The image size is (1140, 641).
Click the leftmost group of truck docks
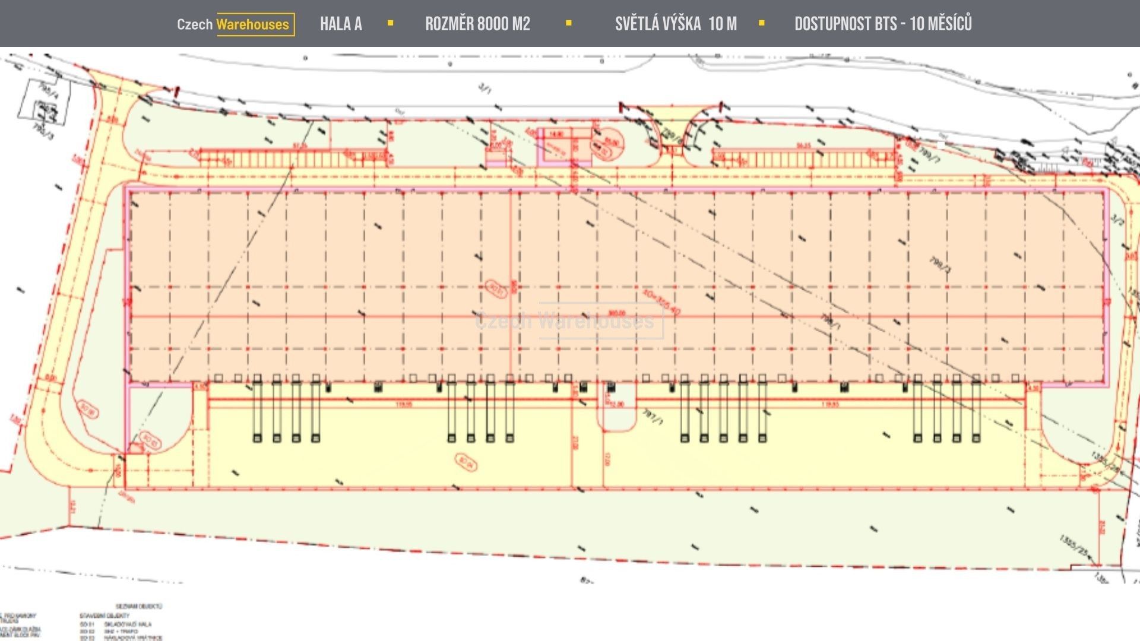(286, 410)
